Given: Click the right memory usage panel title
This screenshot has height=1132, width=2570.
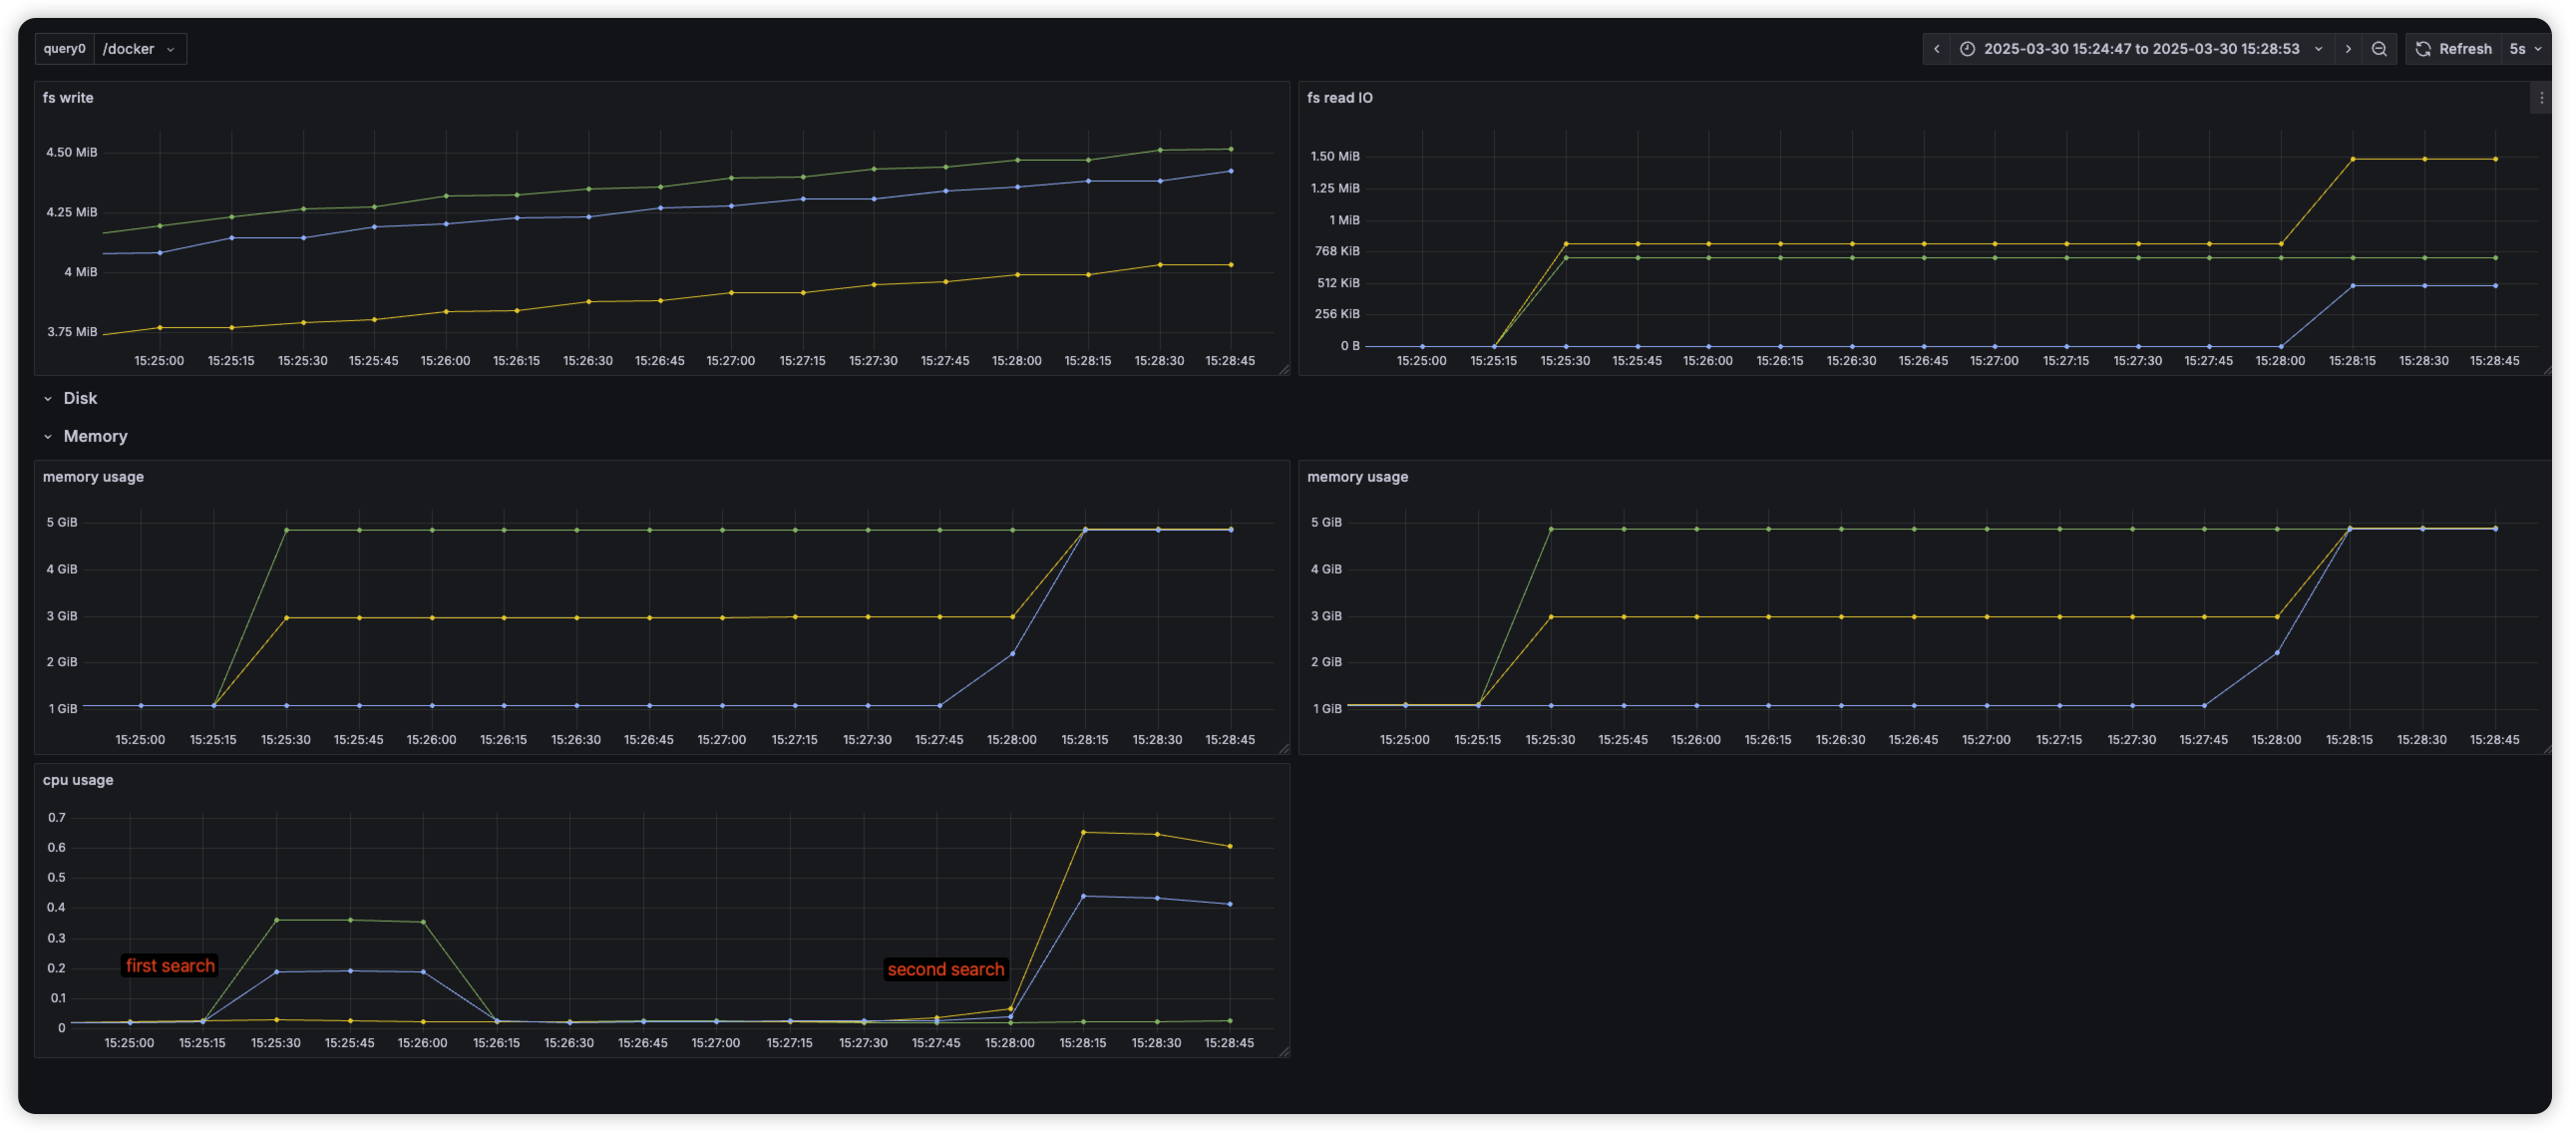Looking at the screenshot, I should pyautogui.click(x=1357, y=477).
